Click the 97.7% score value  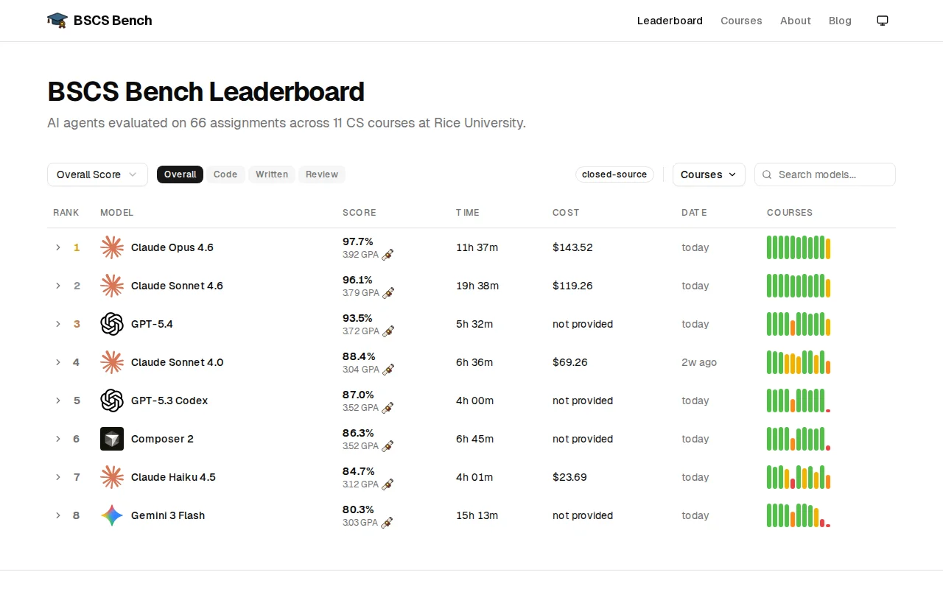point(358,241)
